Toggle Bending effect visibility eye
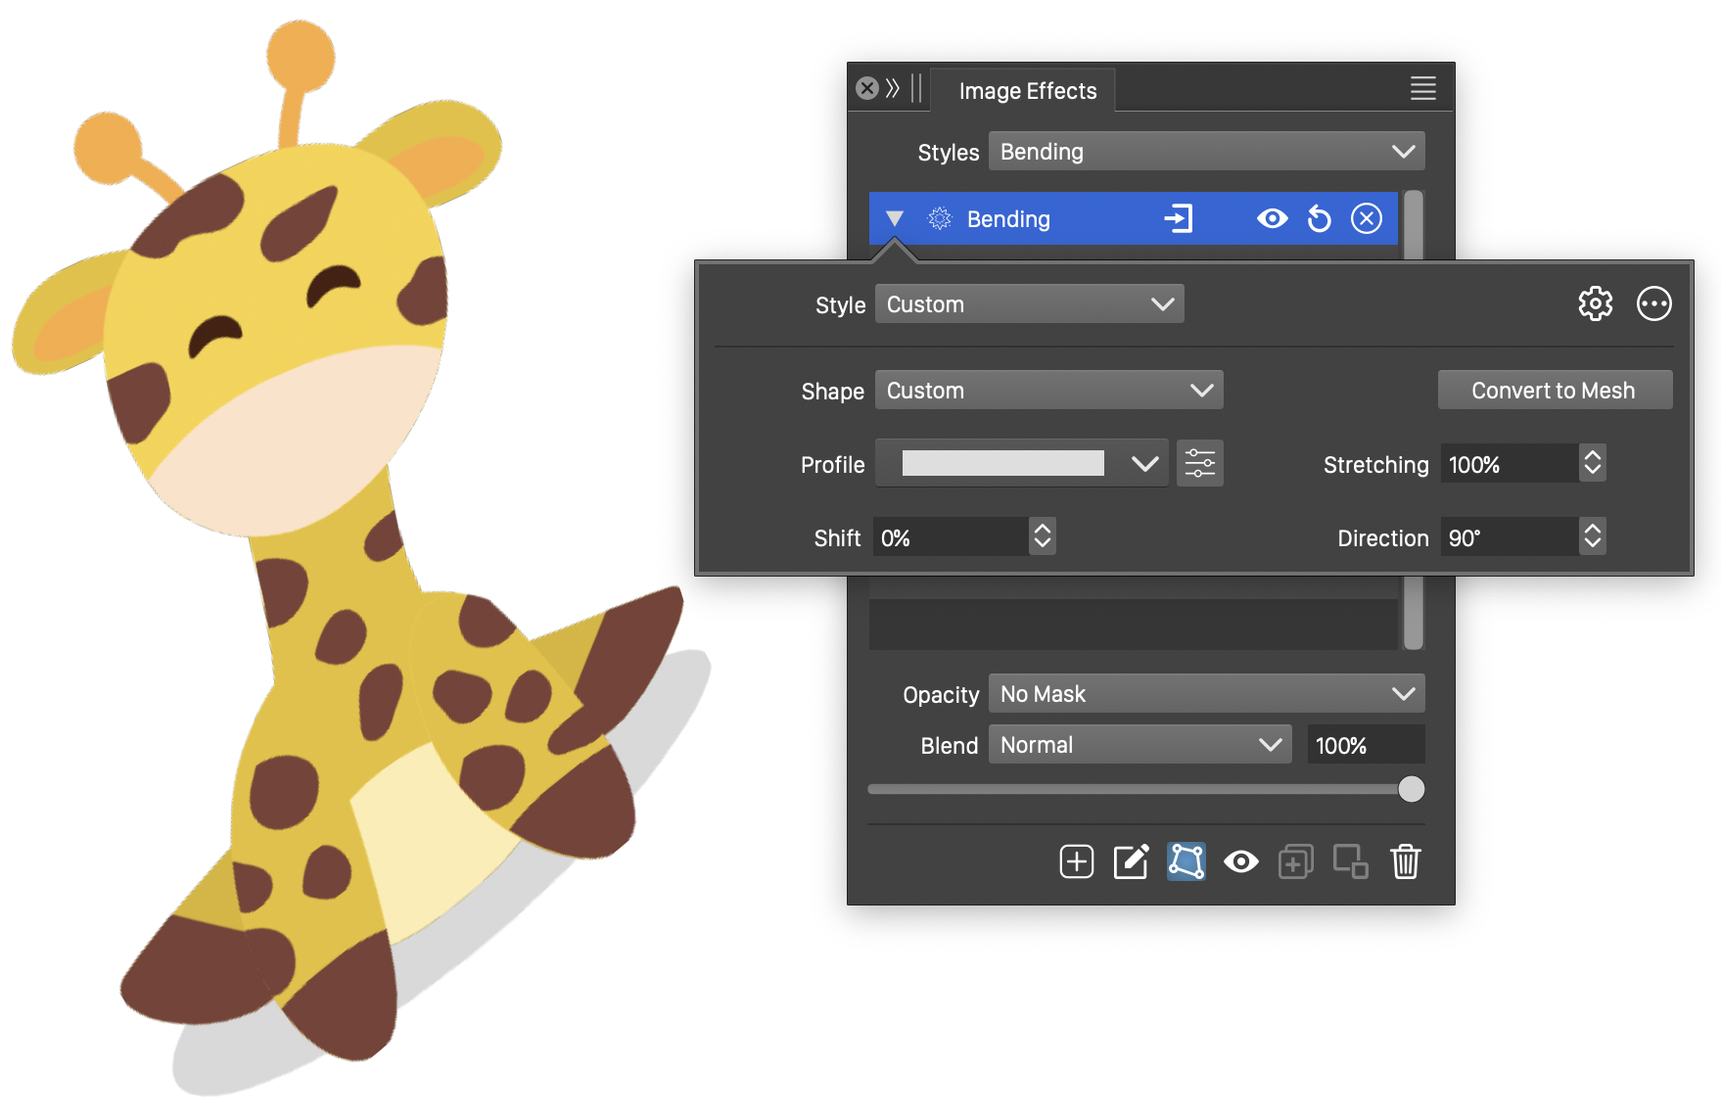1721x1114 pixels. click(x=1272, y=218)
